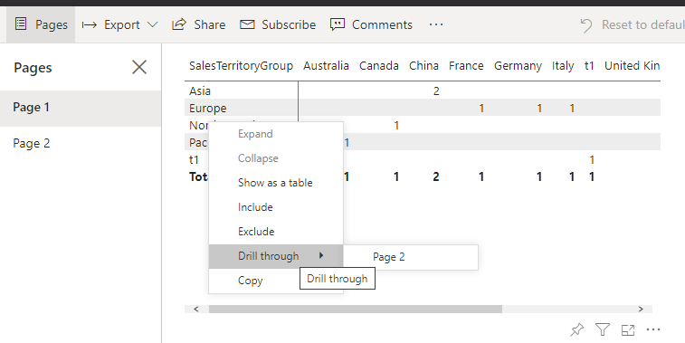Click the Subscribe envelope icon
This screenshot has height=343, width=685.
[x=247, y=24]
